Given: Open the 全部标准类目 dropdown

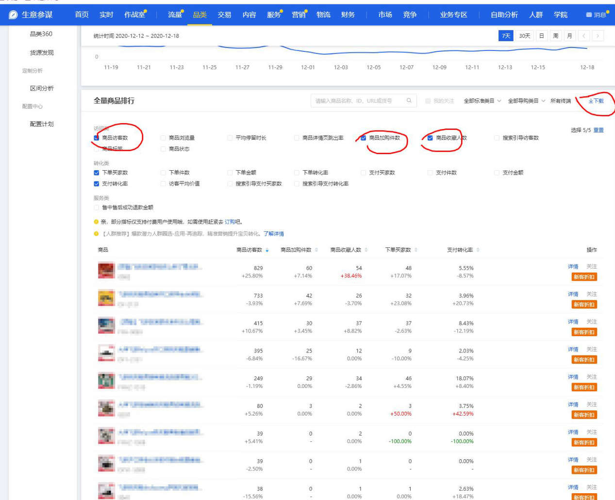Looking at the screenshot, I should pyautogui.click(x=482, y=101).
